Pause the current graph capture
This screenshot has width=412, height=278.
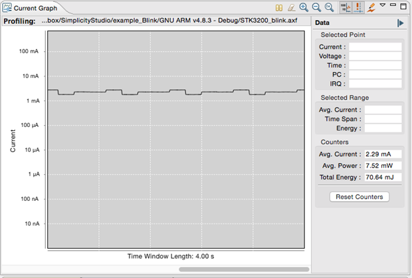279,7
